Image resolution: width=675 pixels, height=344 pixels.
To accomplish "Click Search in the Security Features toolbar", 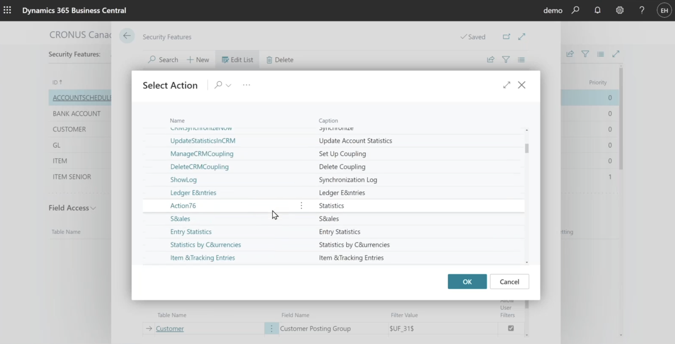I will tap(163, 60).
